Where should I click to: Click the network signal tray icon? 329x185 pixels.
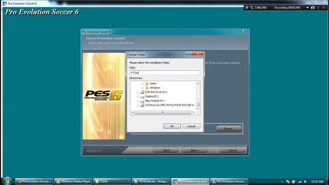click(x=300, y=181)
